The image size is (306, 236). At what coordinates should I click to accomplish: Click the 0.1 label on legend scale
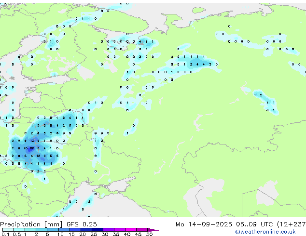[x=5, y=234]
